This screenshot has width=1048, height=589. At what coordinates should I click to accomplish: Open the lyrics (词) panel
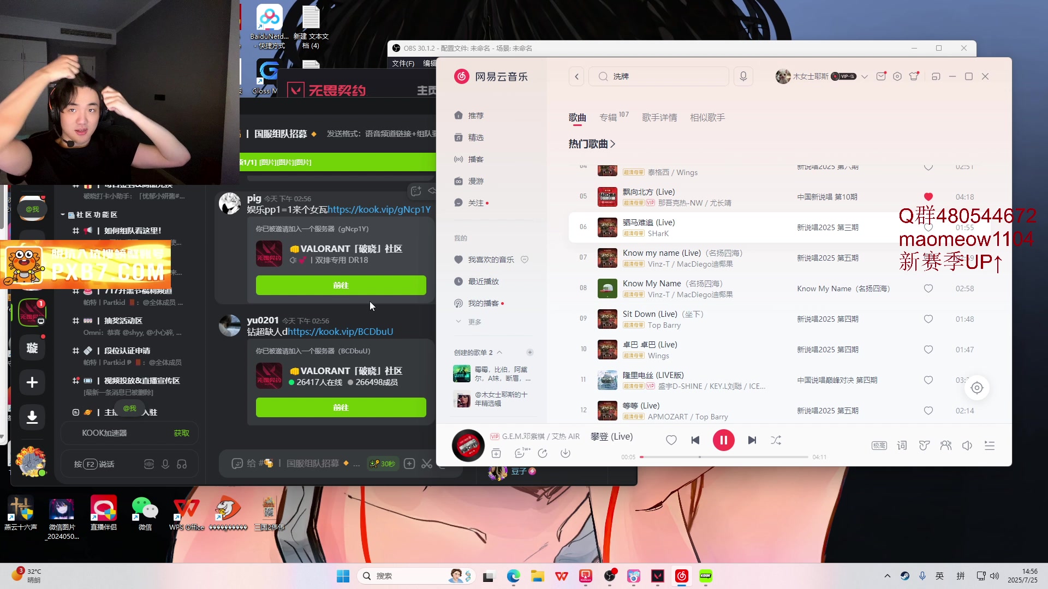point(902,446)
